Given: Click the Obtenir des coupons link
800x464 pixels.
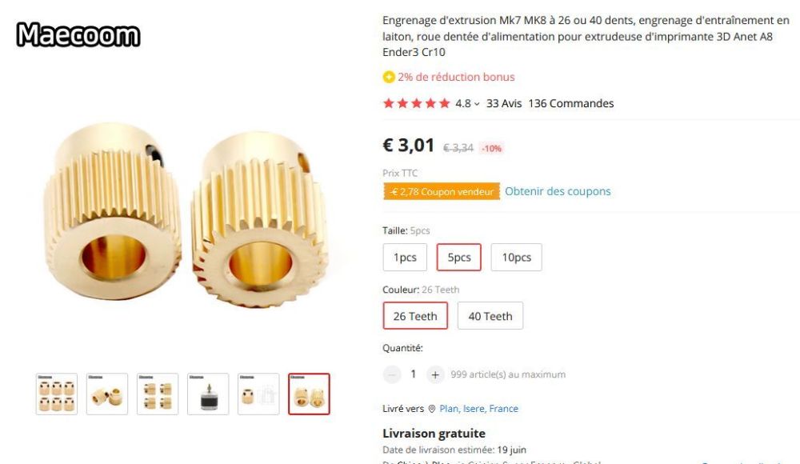Looking at the screenshot, I should [558, 191].
